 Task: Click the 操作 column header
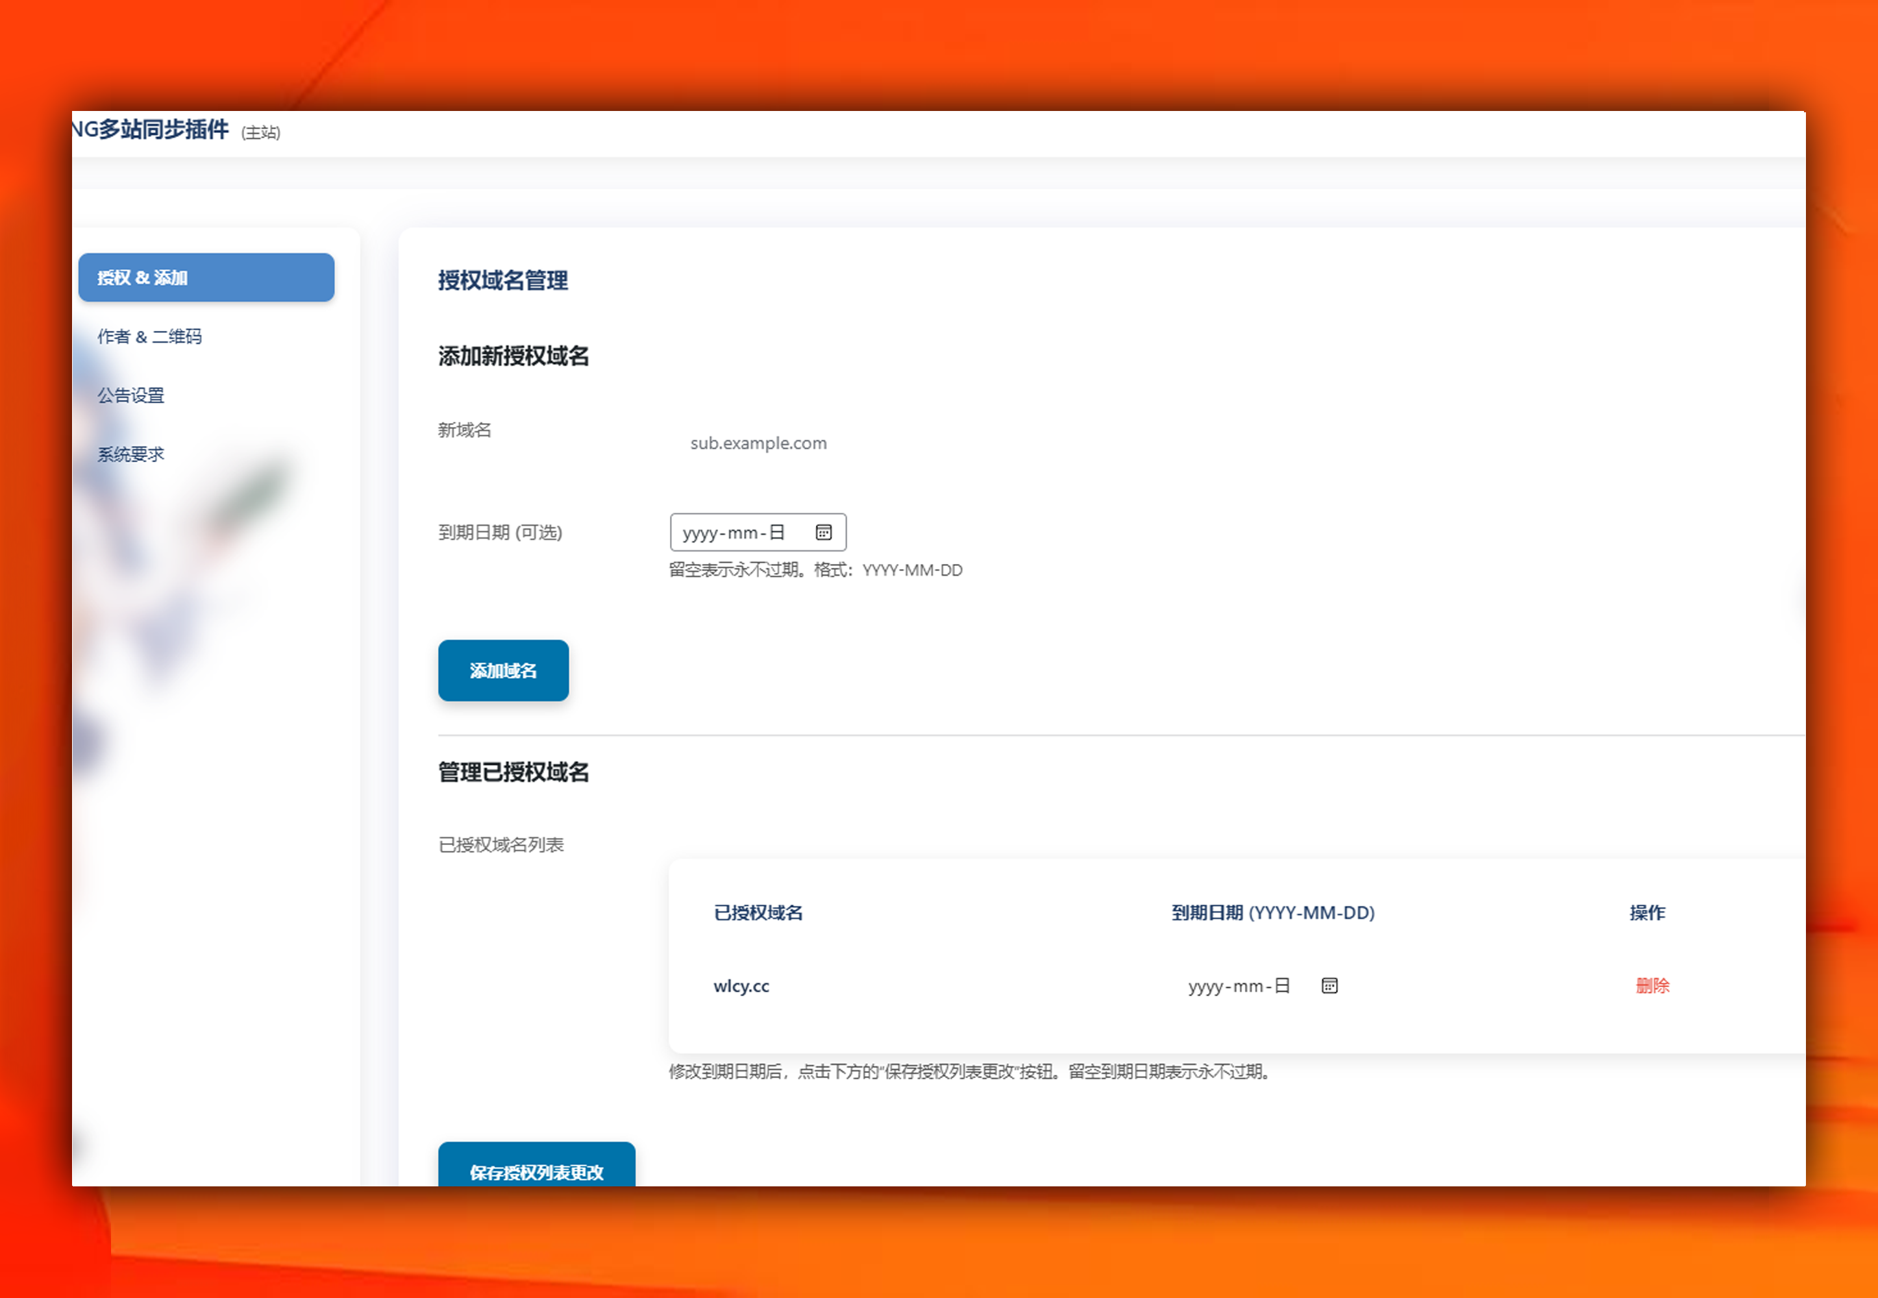tap(1647, 913)
